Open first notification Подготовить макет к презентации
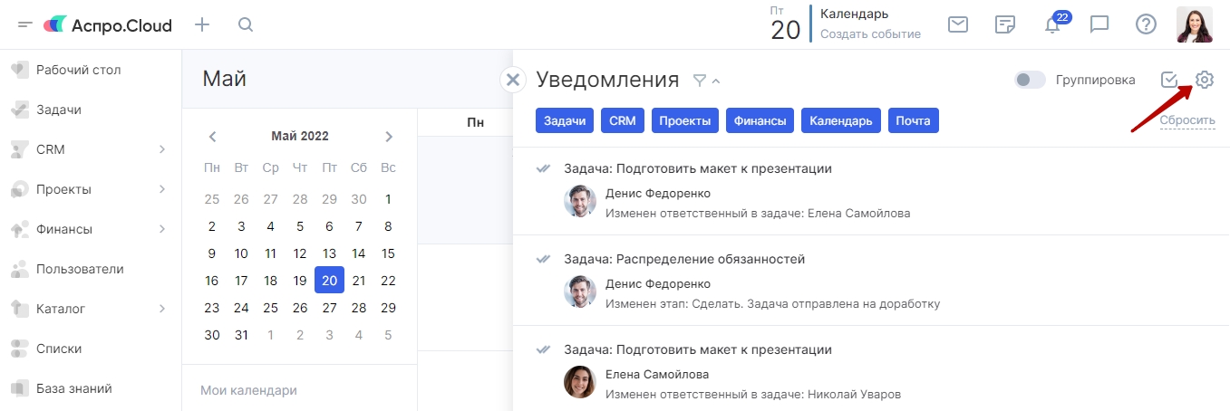 pyautogui.click(x=697, y=168)
